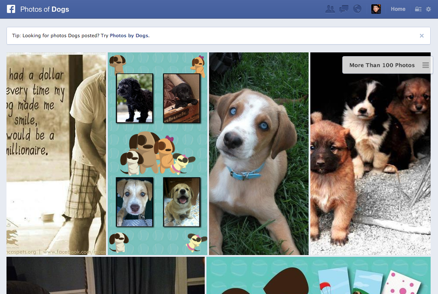
Task: Click the Facebook logo icon
Action: pos(11,9)
